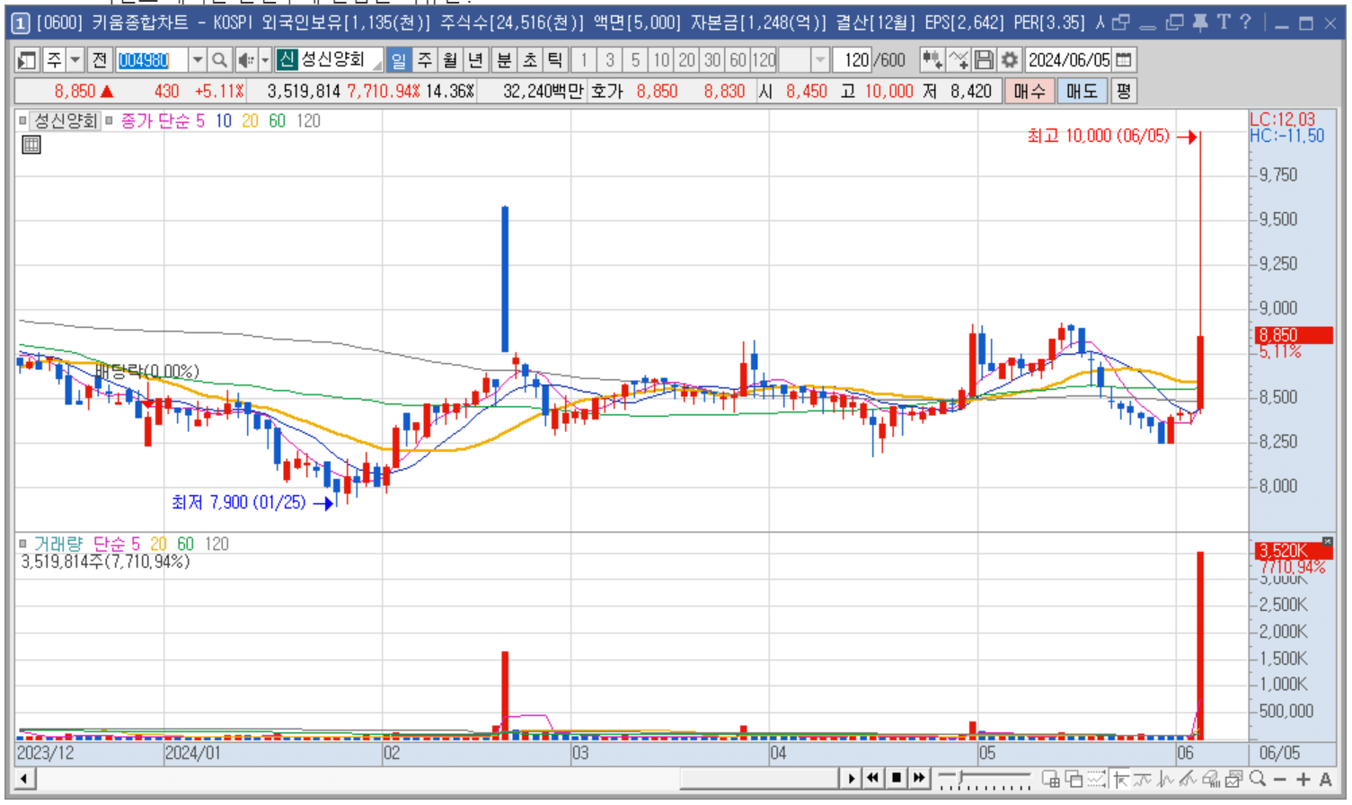The width and height of the screenshot is (1352, 805).
Task: Select the 5 interval preset
Action: [x=635, y=60]
